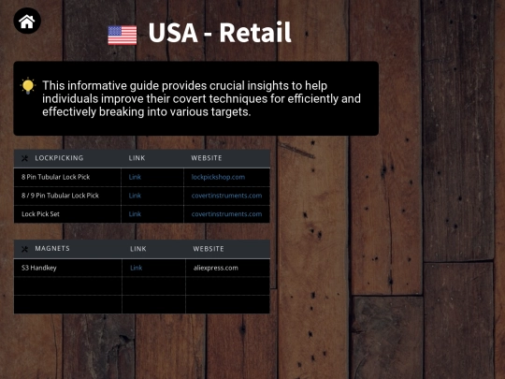
Task: Click the MAGNETS table header
Action: click(x=52, y=249)
